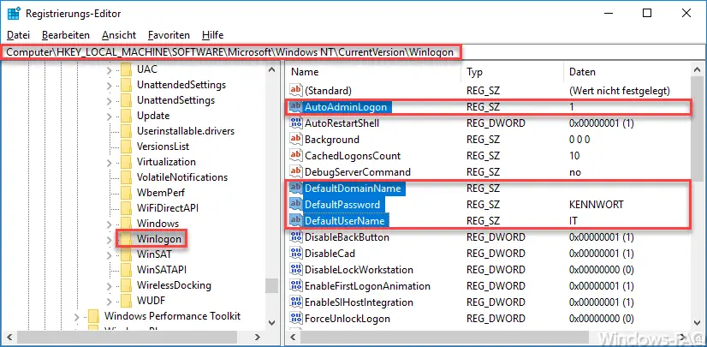
Task: Click the Update folder icon
Action: tap(127, 116)
